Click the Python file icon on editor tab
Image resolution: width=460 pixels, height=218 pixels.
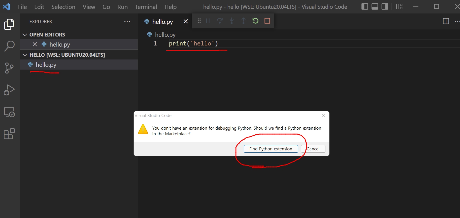point(147,21)
